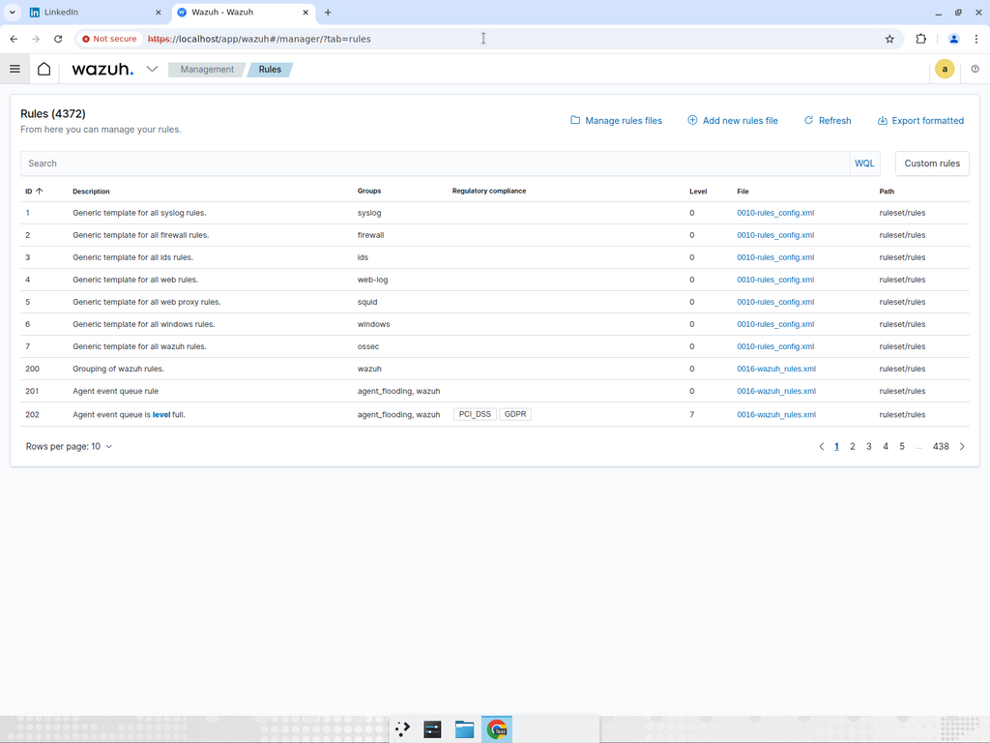Click the GDPR compliance badge
Viewport: 990px width, 743px height.
515,414
